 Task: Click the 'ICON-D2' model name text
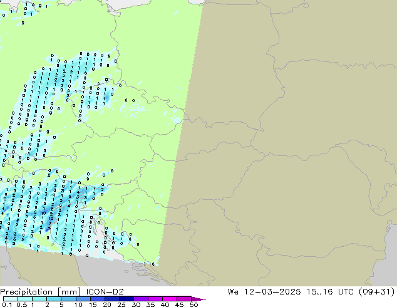click(105, 291)
